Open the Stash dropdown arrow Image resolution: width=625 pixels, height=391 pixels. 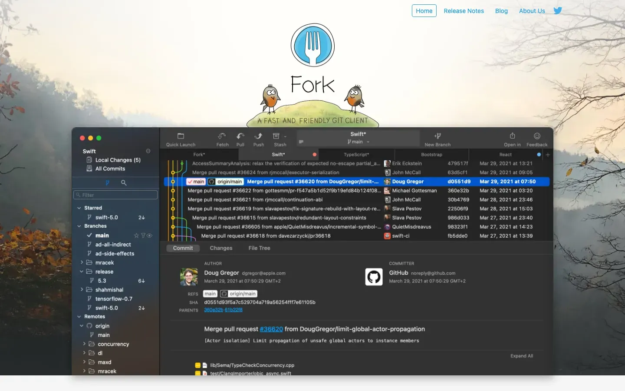(285, 136)
